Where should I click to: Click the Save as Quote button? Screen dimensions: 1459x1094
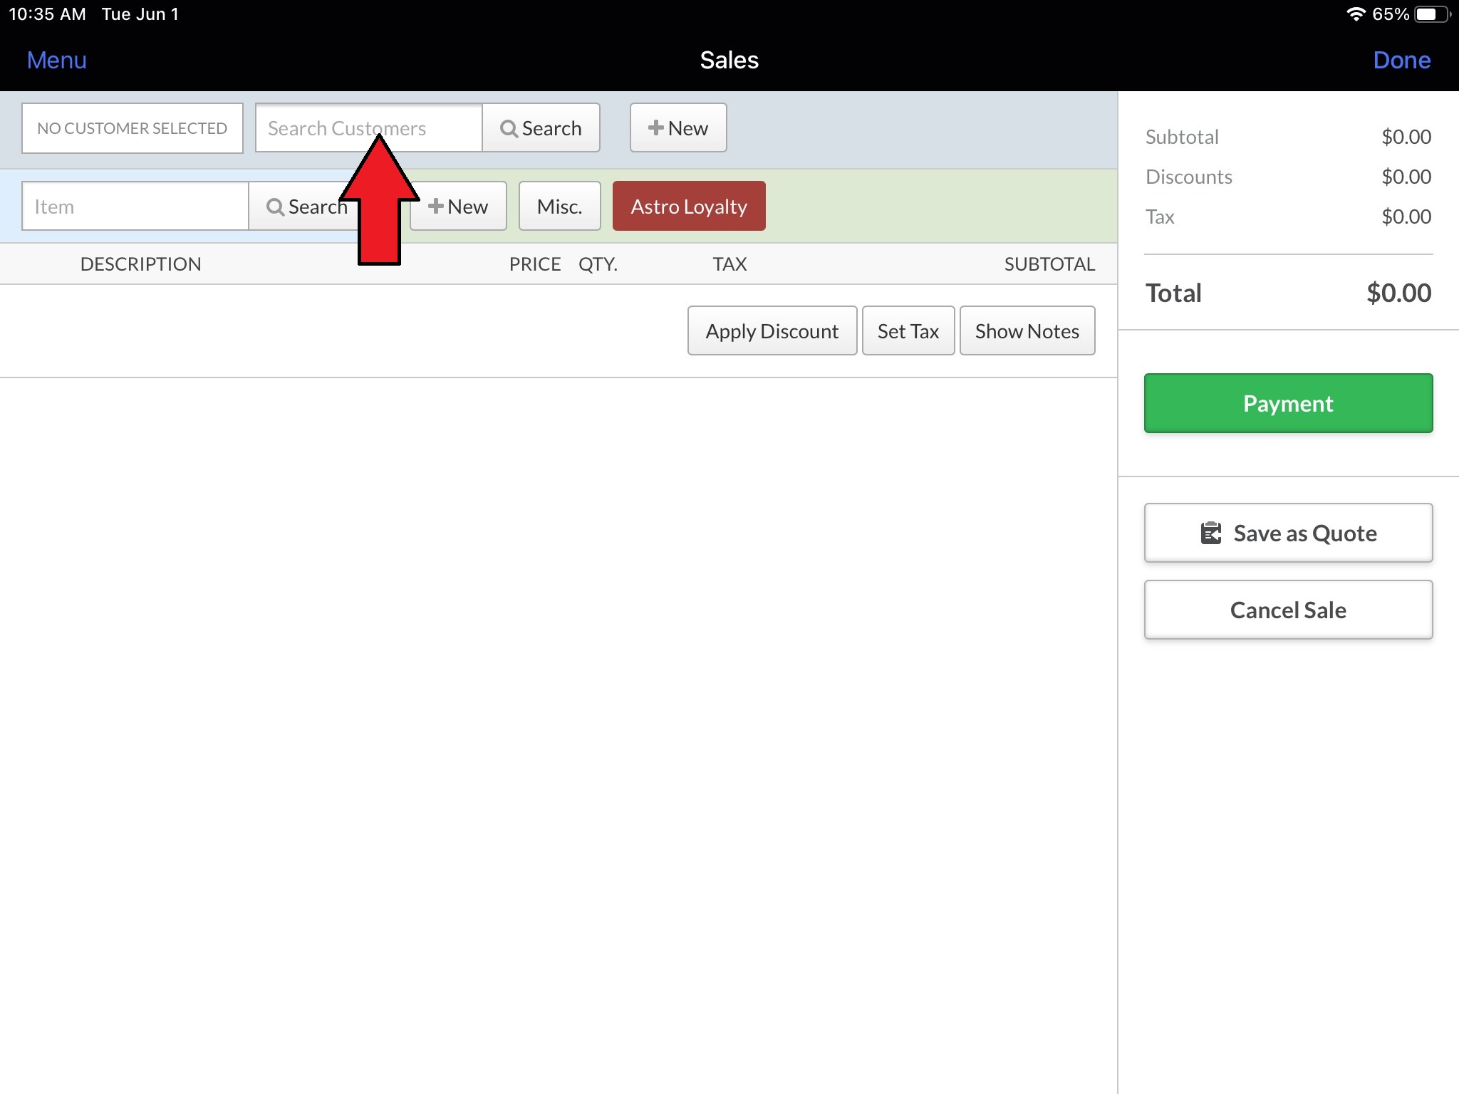click(1288, 533)
